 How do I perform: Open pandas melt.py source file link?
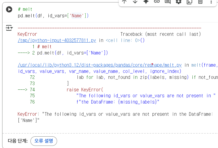click(x=100, y=65)
